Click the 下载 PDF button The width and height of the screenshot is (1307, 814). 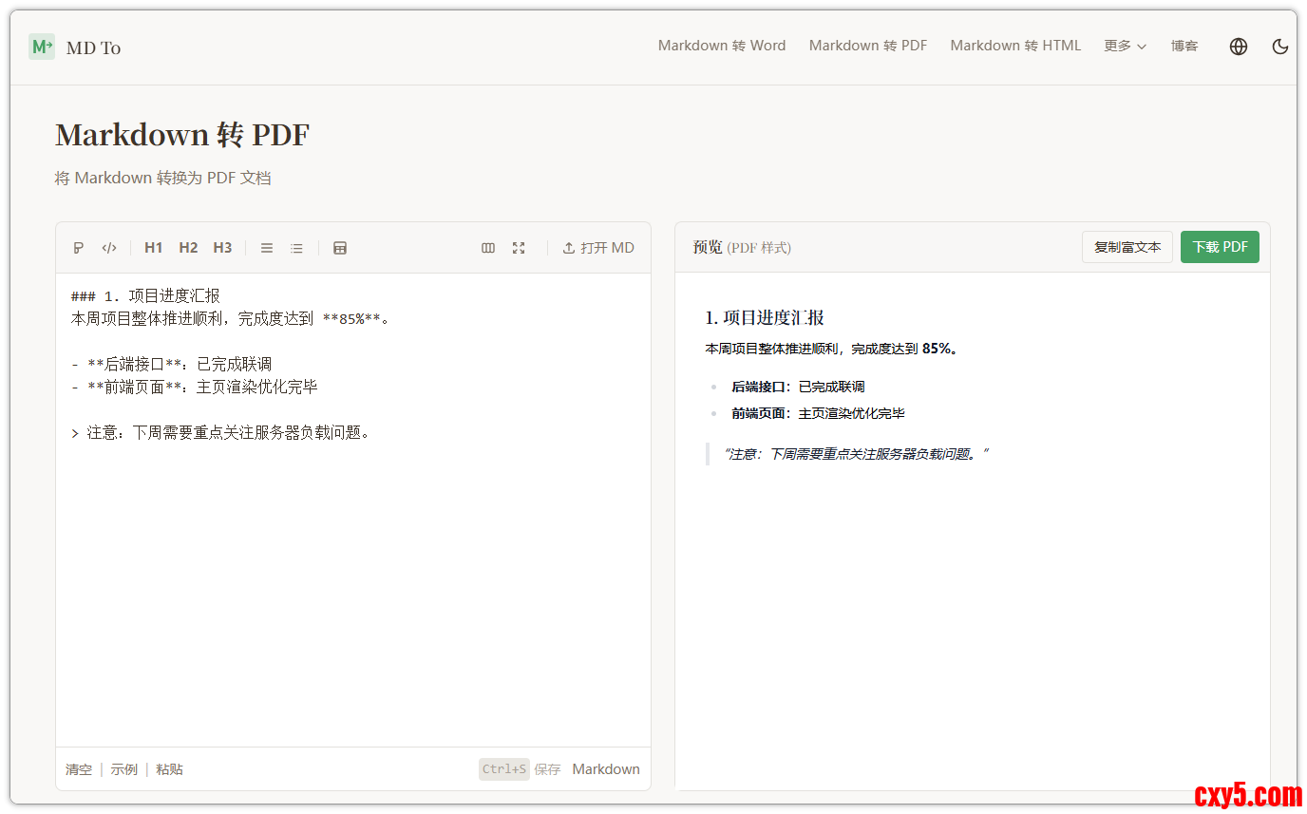pos(1220,247)
